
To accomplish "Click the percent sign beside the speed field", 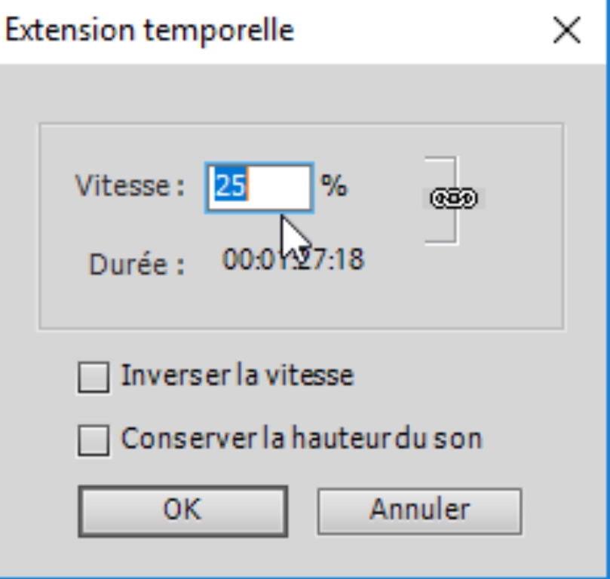I will 334,186.
